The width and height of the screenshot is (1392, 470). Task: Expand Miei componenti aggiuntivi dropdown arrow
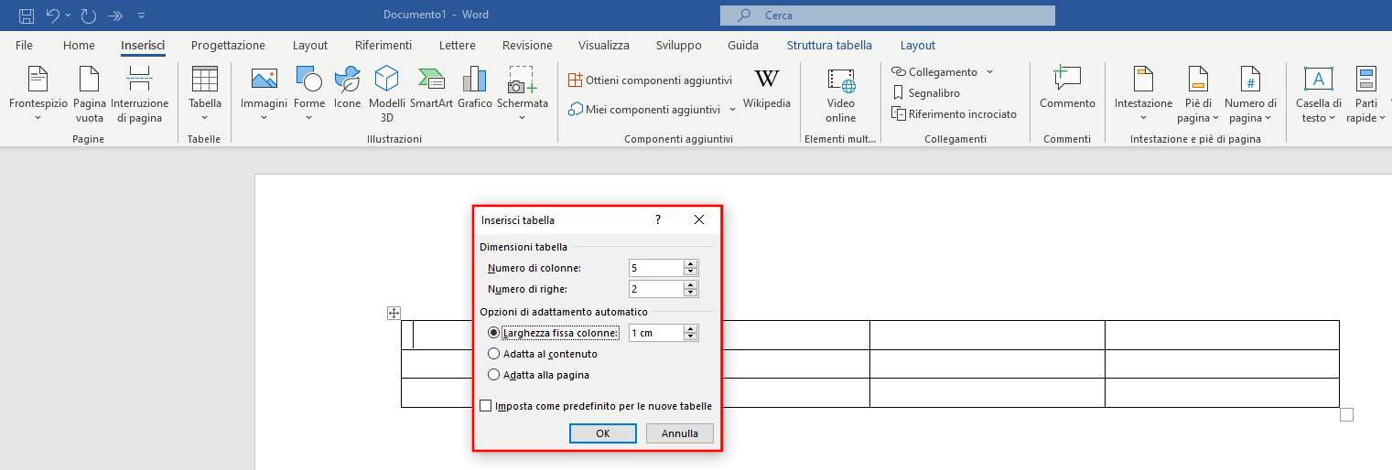point(732,109)
